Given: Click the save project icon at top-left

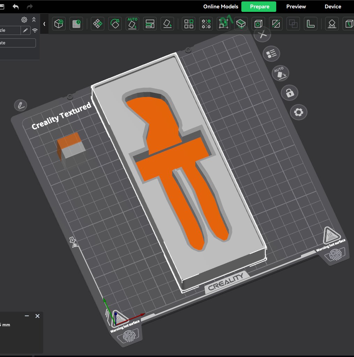Looking at the screenshot, I should pos(2,7).
